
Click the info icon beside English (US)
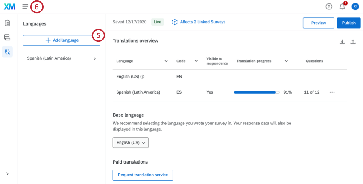pyautogui.click(x=142, y=77)
